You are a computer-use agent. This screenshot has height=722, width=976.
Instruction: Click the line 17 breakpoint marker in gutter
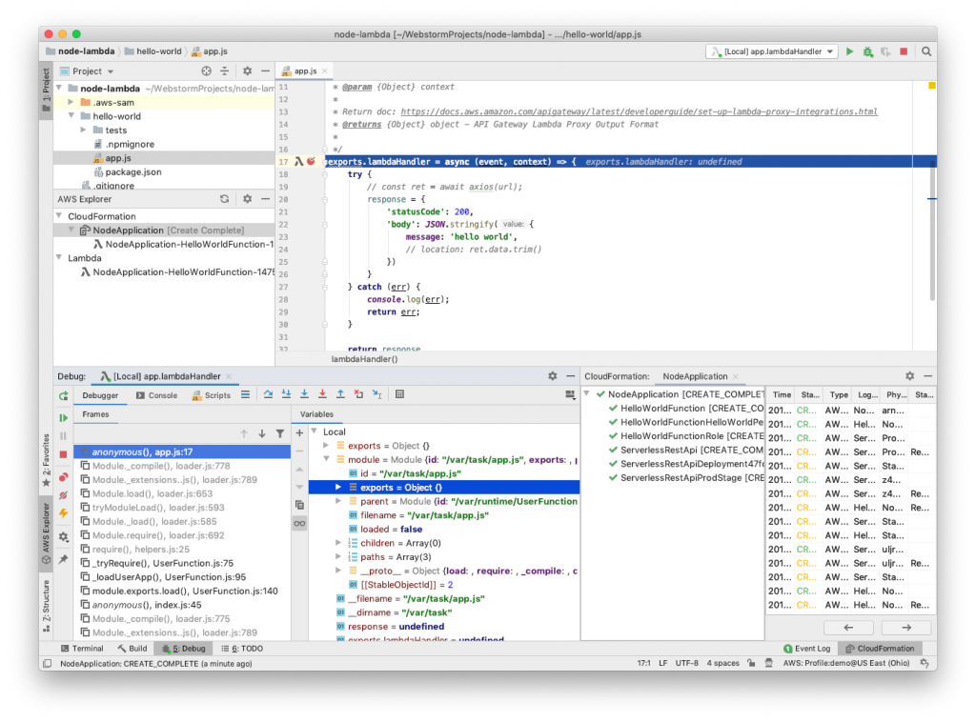[x=311, y=162]
